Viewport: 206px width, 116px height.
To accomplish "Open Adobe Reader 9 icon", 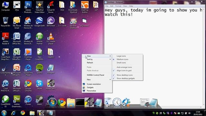I will click(x=5, y=39).
